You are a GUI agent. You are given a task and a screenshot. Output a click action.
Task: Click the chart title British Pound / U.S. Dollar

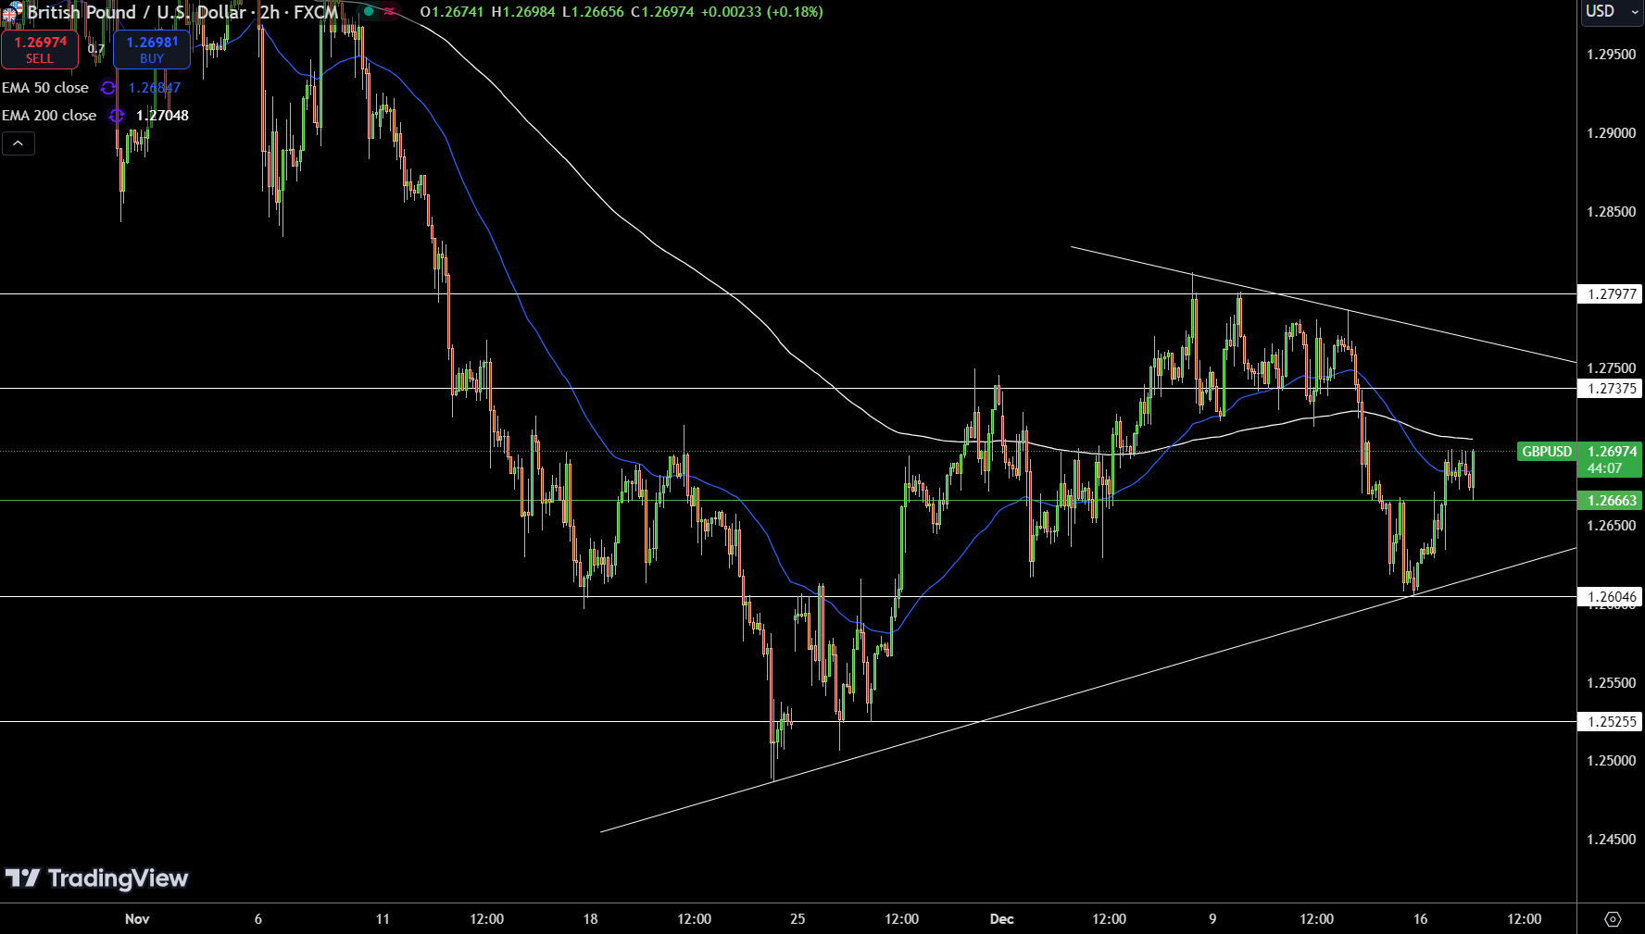coord(137,12)
